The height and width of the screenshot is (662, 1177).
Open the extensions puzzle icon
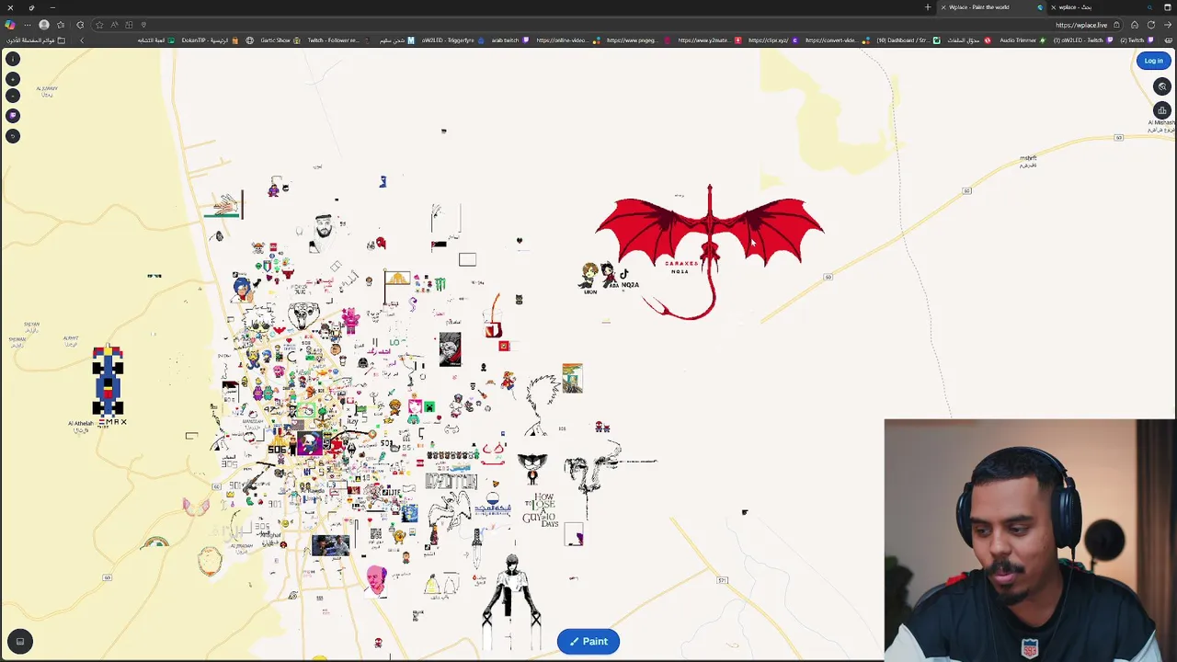click(x=80, y=25)
